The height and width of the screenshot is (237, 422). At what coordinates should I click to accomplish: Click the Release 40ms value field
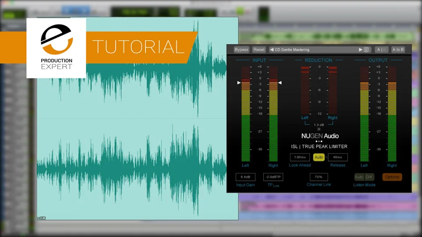[x=338, y=157]
